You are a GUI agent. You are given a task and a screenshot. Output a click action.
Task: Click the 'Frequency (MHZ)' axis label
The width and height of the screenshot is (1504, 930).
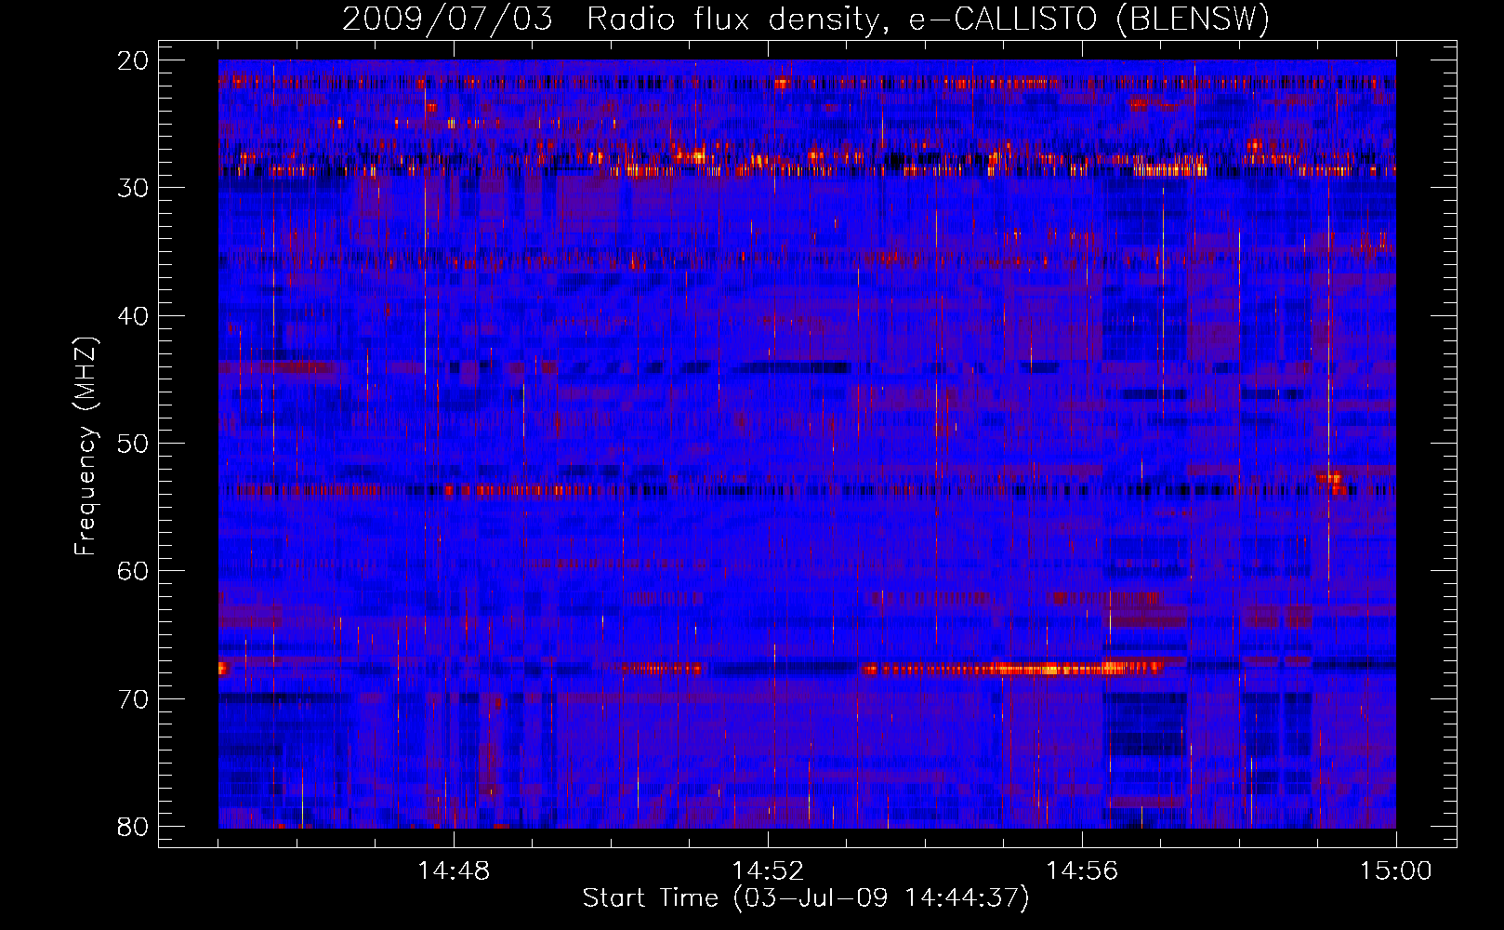(x=85, y=446)
